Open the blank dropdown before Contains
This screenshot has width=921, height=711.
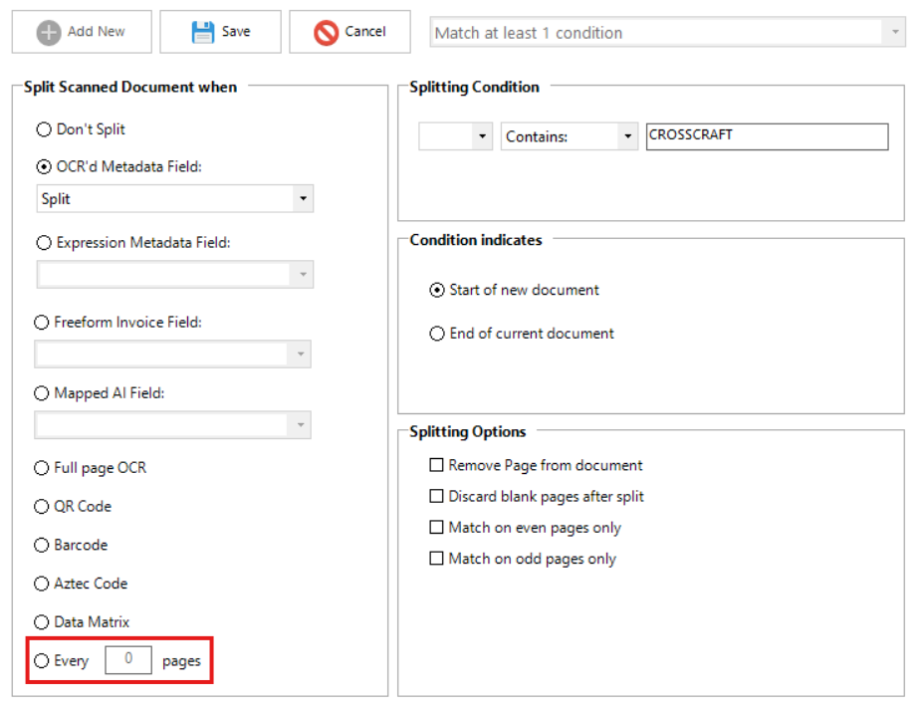point(455,136)
